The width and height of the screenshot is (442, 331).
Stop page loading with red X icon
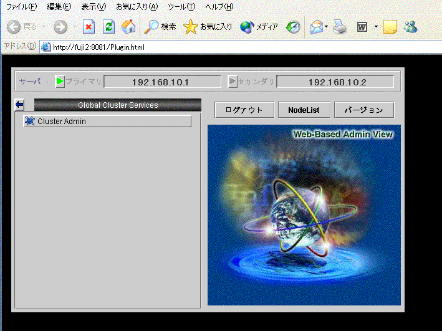(x=89, y=27)
